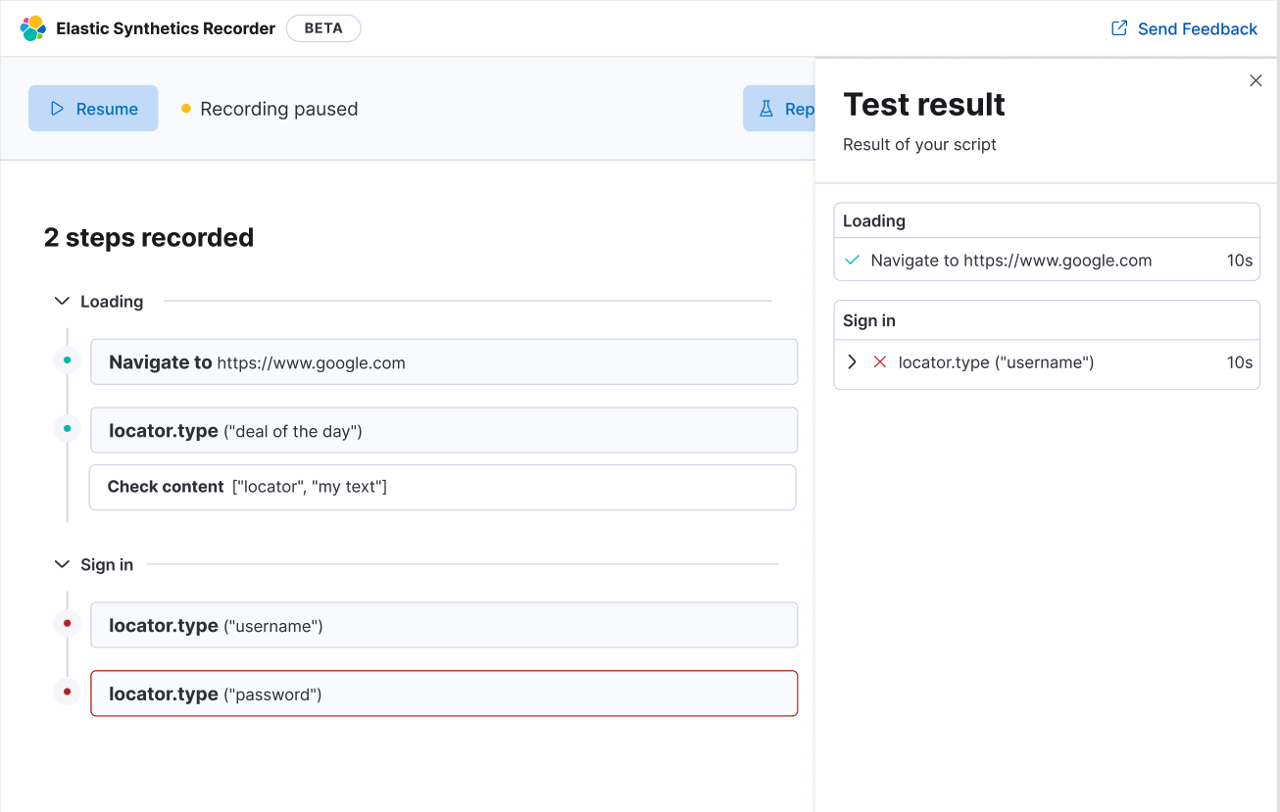The image size is (1280, 812).
Task: Click the 10s duration on username result
Action: pos(1240,362)
